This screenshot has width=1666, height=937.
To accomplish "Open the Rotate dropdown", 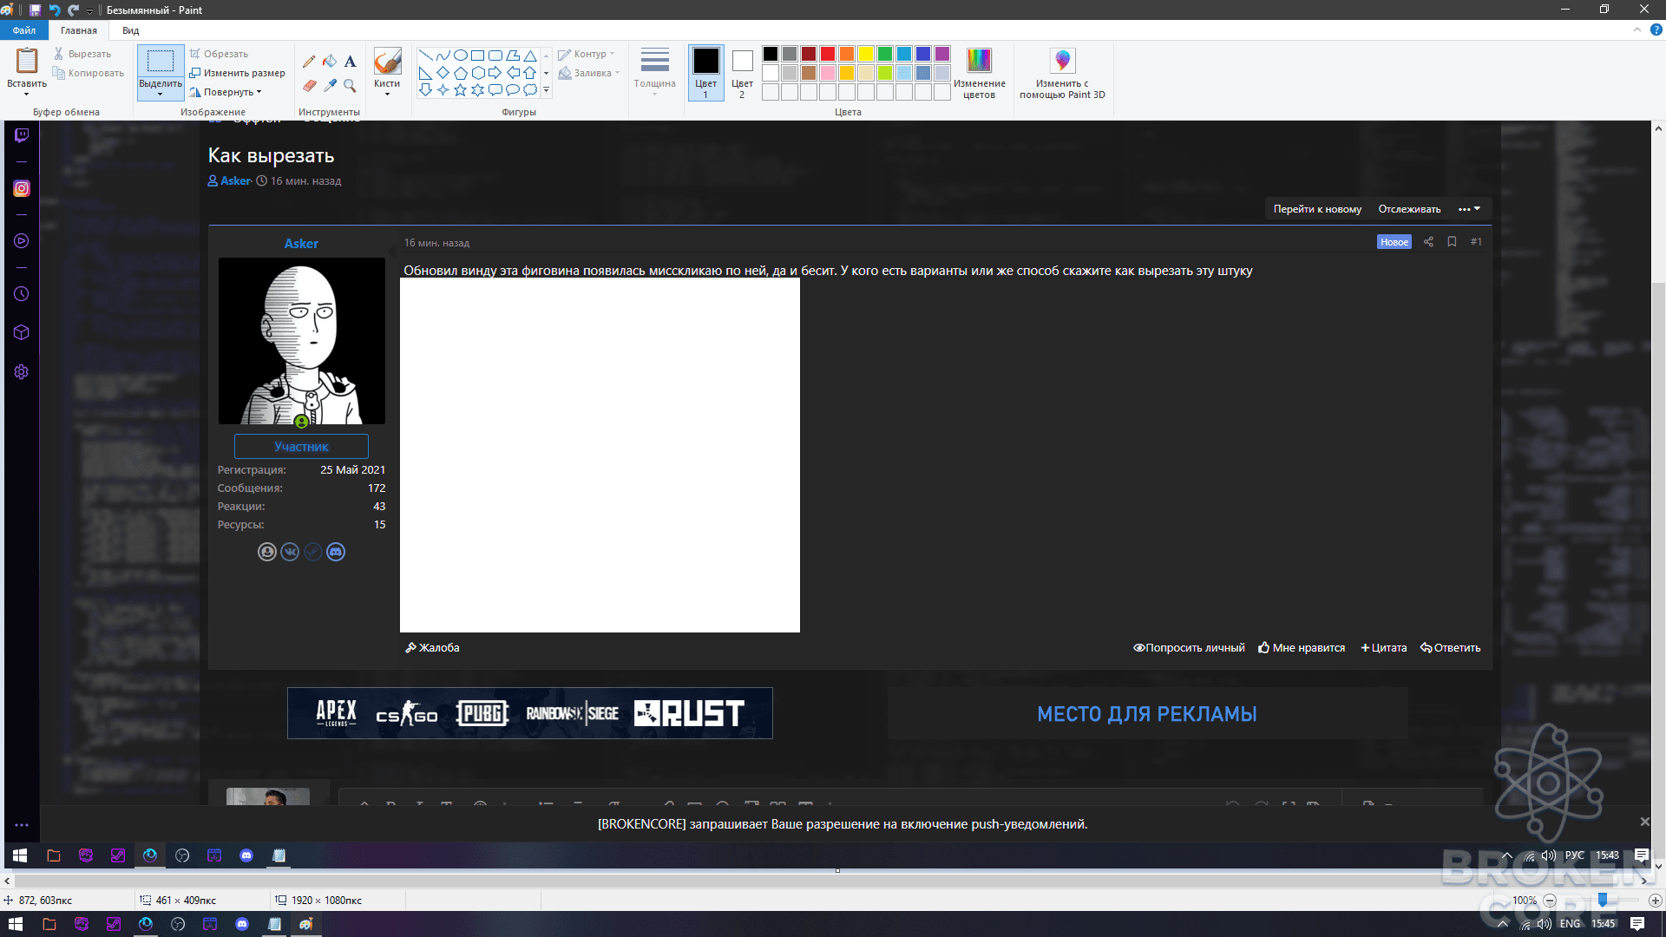I will (226, 92).
